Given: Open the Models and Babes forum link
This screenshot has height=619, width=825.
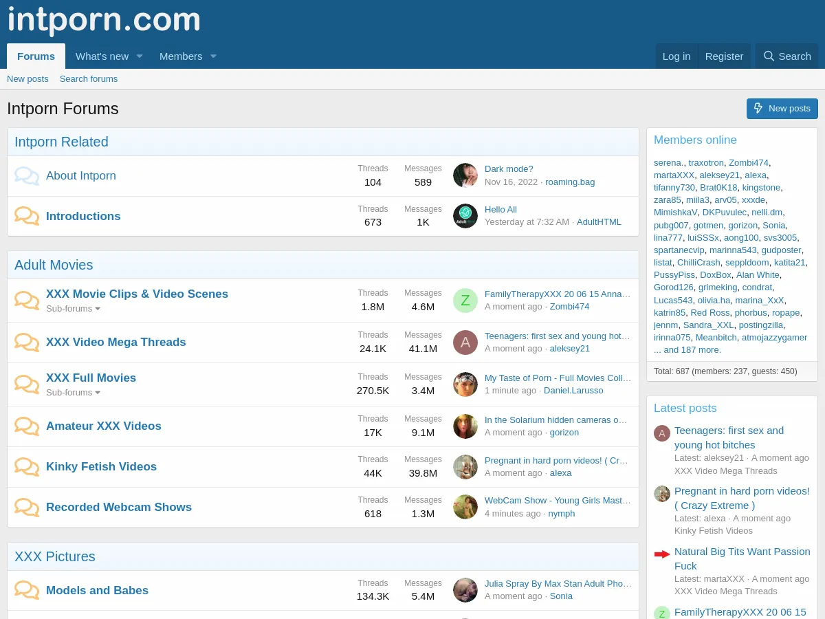Looking at the screenshot, I should [97, 590].
